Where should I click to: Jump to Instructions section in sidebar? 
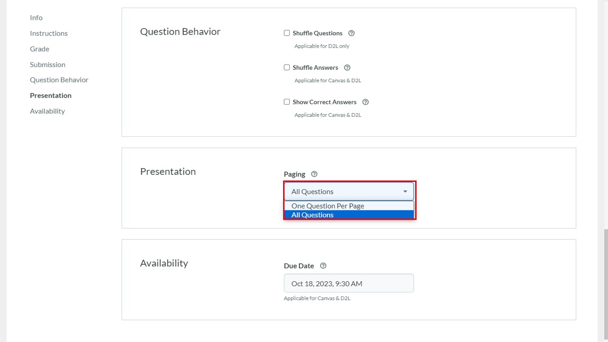click(x=49, y=33)
